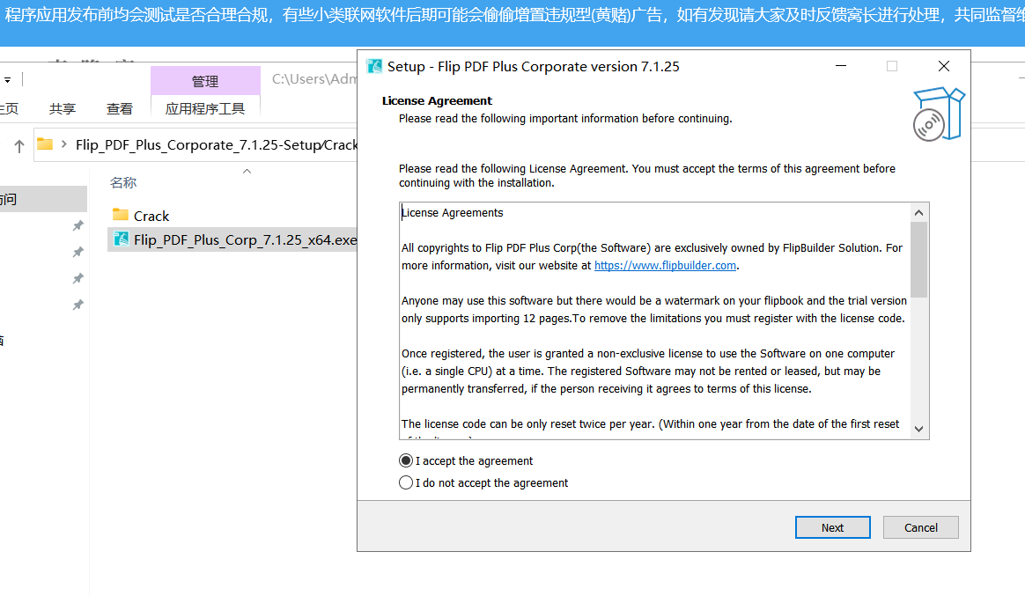Click the Explorer up-directory arrow
The width and height of the screenshot is (1025, 596).
coord(19,146)
